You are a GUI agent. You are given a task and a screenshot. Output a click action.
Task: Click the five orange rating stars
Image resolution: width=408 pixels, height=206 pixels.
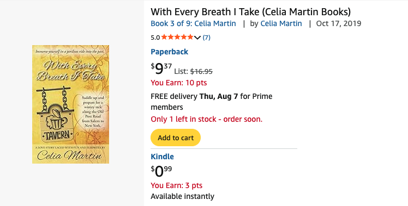click(x=177, y=37)
